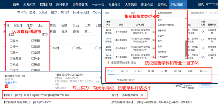Open 搜索院校/专业 dropdown arrow
Image resolution: width=218 pixels, height=105 pixels.
coord(206,13)
